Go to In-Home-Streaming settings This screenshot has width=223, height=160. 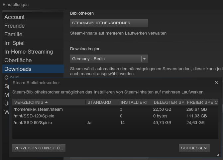pos(29,52)
